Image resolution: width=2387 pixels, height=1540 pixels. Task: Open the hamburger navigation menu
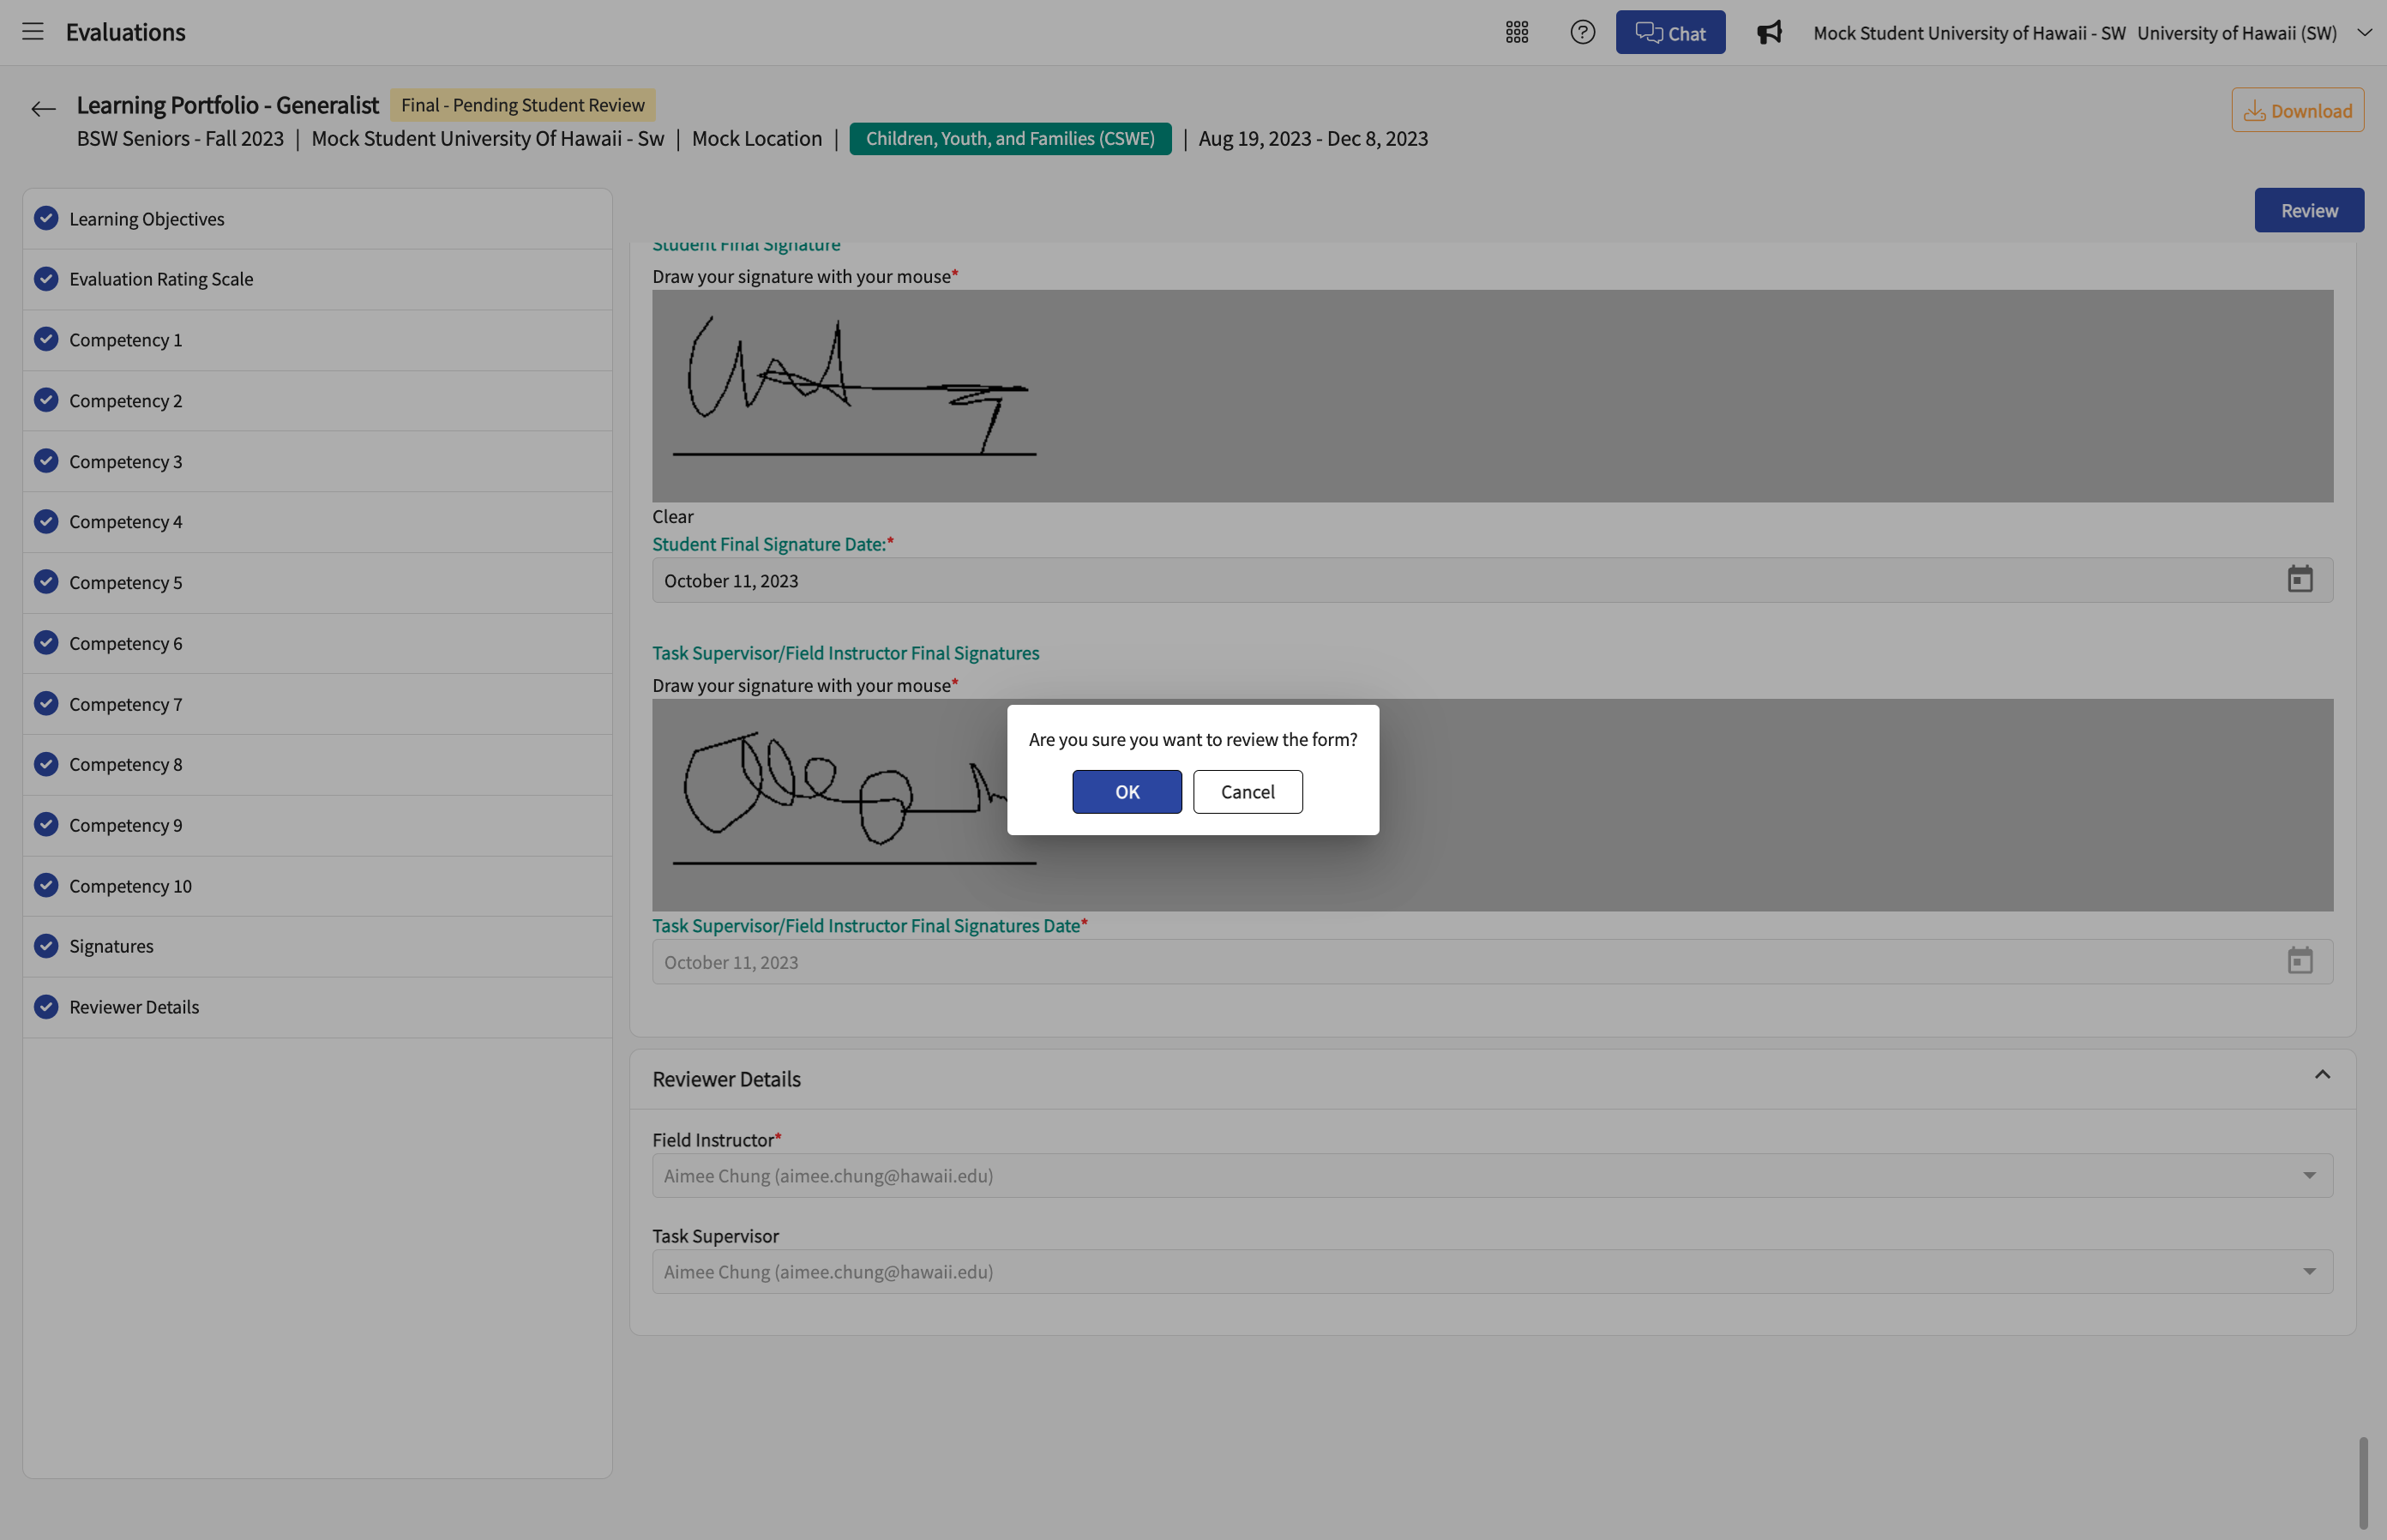pos(33,32)
